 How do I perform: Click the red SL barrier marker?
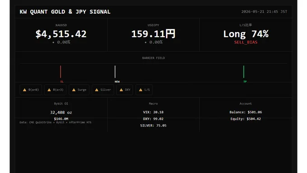[60, 72]
